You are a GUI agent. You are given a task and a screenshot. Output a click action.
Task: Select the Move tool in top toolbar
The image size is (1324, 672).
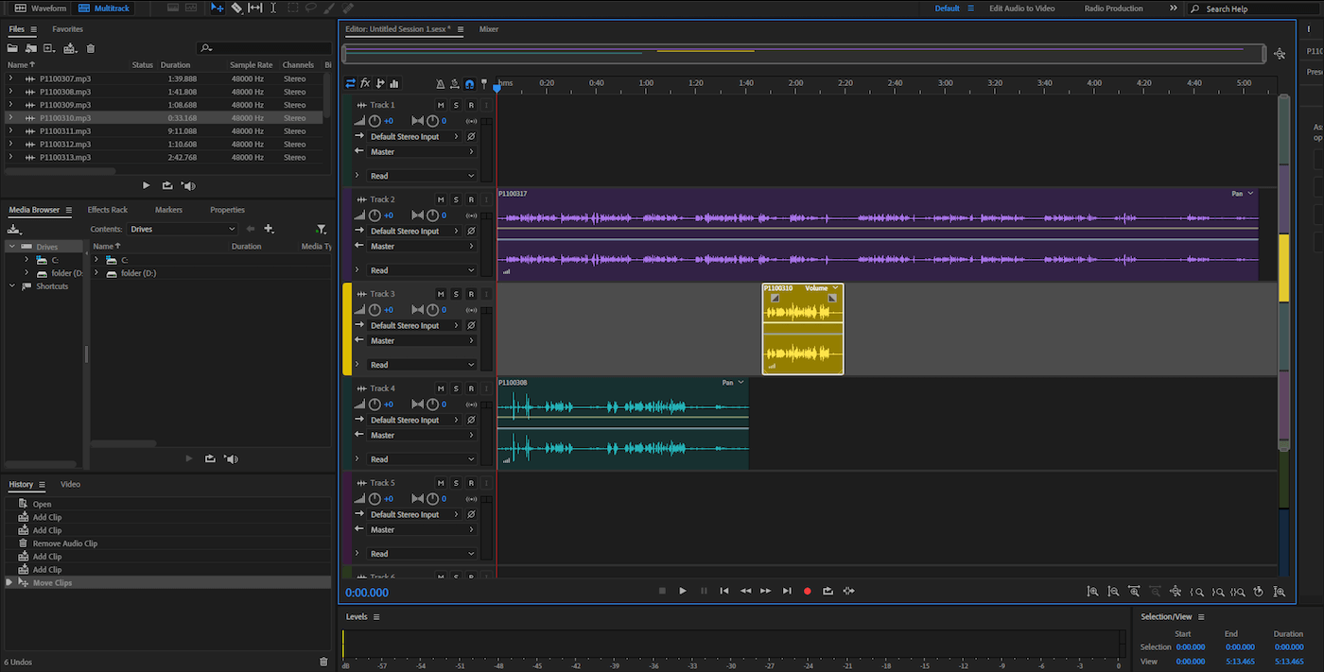pyautogui.click(x=218, y=9)
